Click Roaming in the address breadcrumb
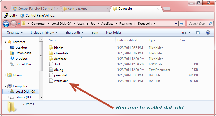Image resolution: width=216 pixels, height=116 pixels. (126, 24)
